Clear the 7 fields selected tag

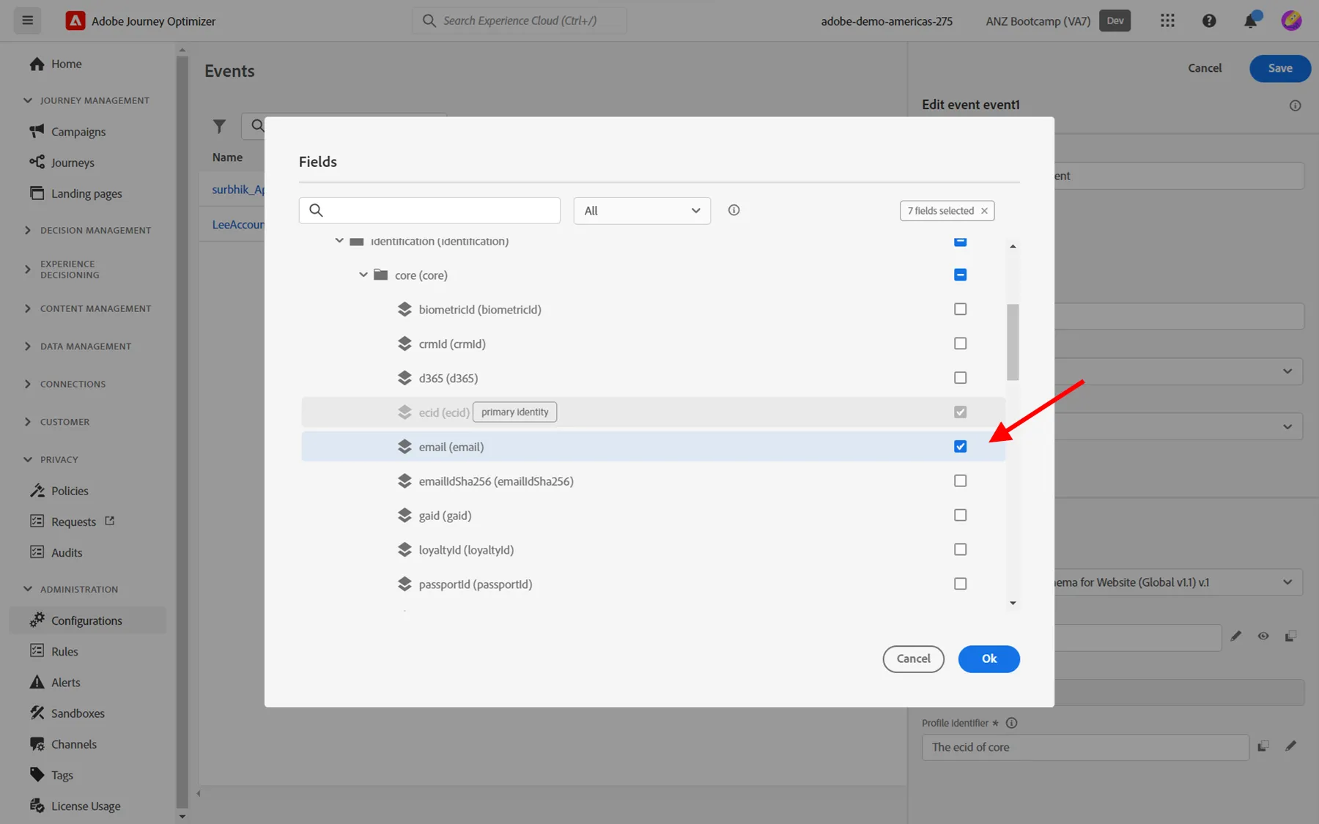pyautogui.click(x=984, y=211)
